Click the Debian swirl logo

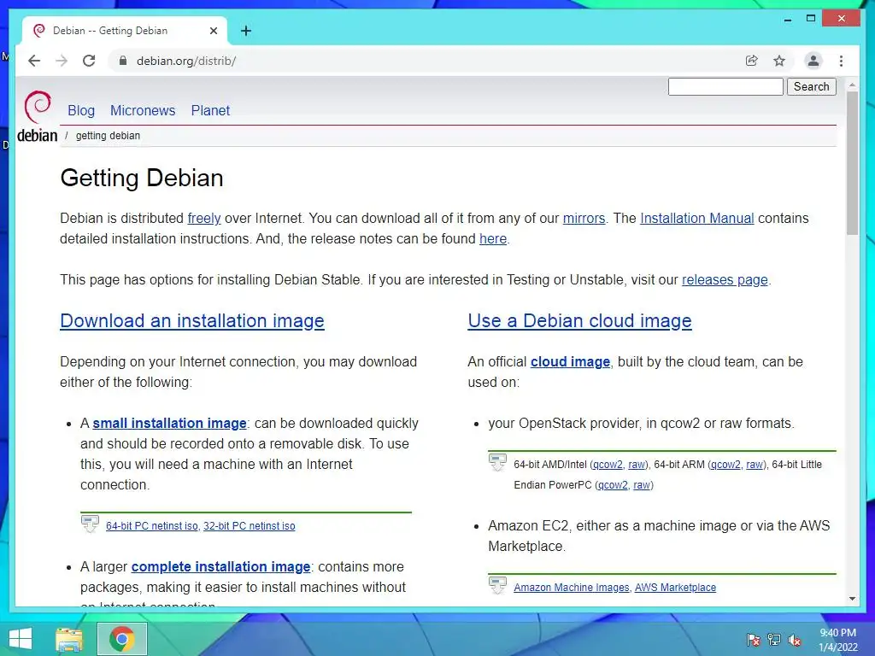(38, 107)
